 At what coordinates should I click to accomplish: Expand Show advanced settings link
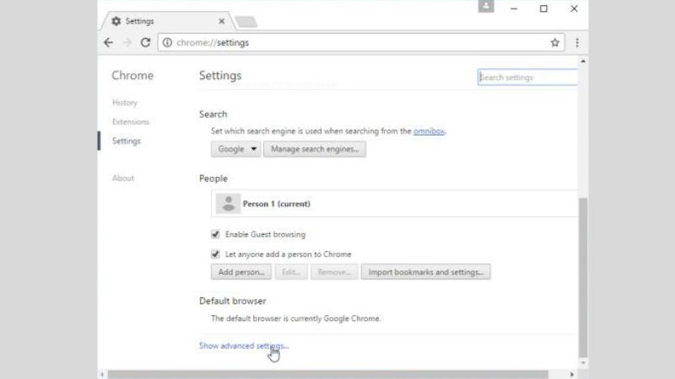[x=244, y=345]
